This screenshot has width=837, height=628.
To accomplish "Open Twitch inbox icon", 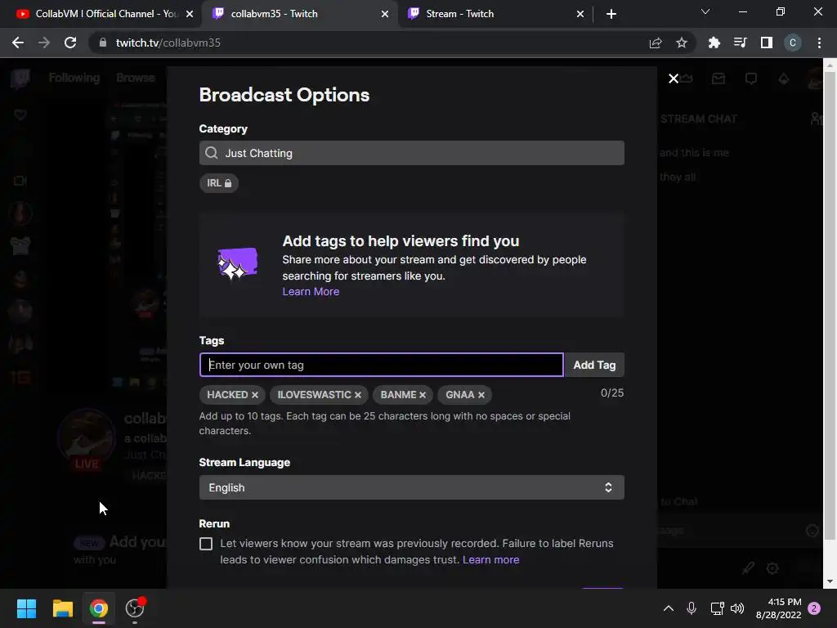I will (x=718, y=79).
